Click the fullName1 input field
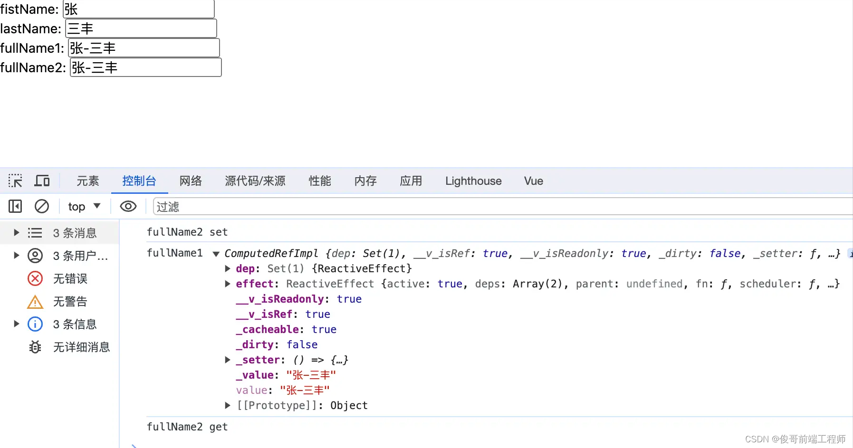The image size is (853, 448). coord(144,48)
